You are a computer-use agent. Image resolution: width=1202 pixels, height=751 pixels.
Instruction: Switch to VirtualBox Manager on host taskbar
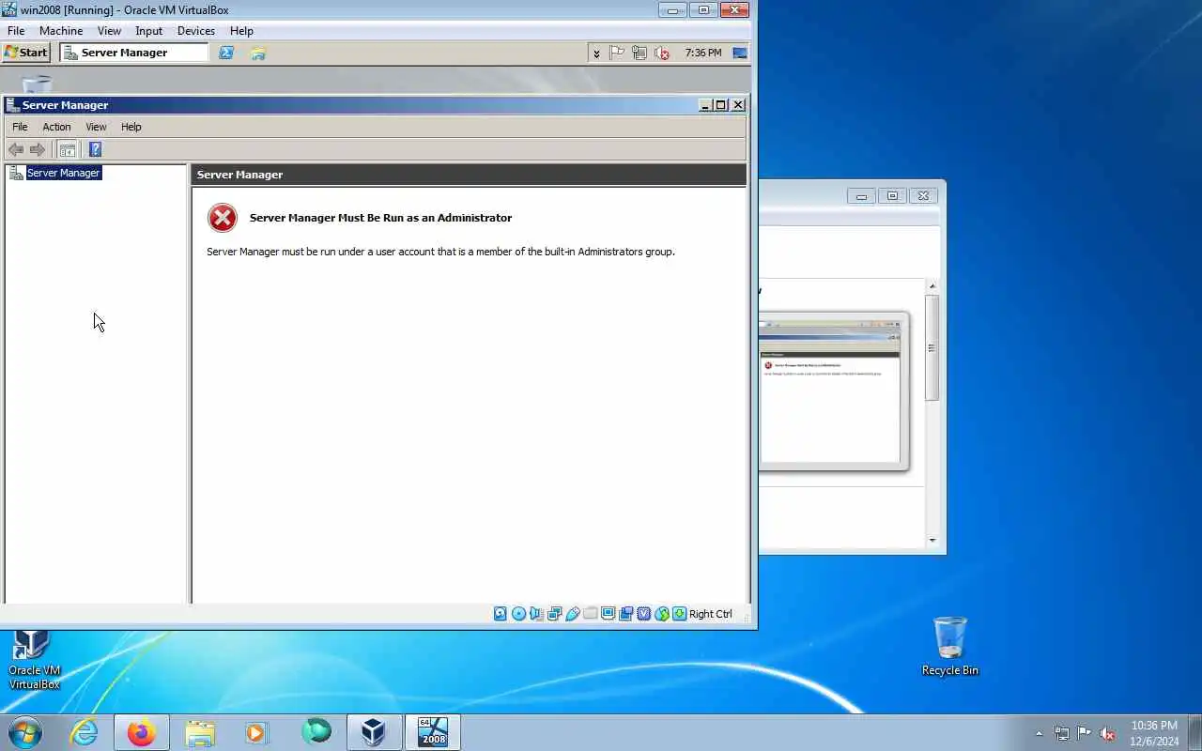pos(374,732)
